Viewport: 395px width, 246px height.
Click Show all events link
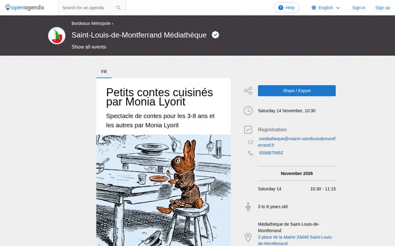[89, 47]
